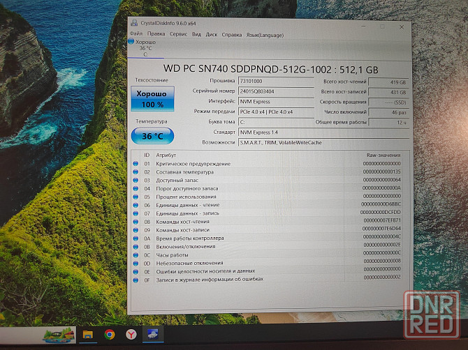Click raw value 0000000000135 of composite temperature
This screenshot has width=468, height=350.
click(x=382, y=172)
